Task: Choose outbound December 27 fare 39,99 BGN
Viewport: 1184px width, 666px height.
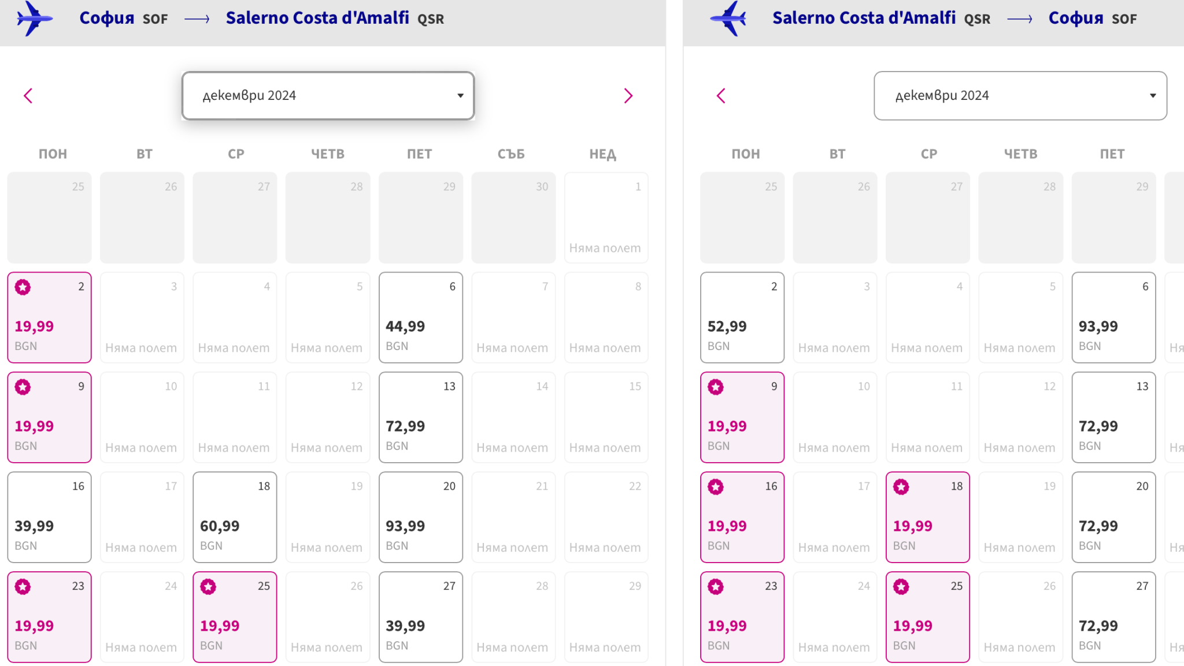Action: 420,617
